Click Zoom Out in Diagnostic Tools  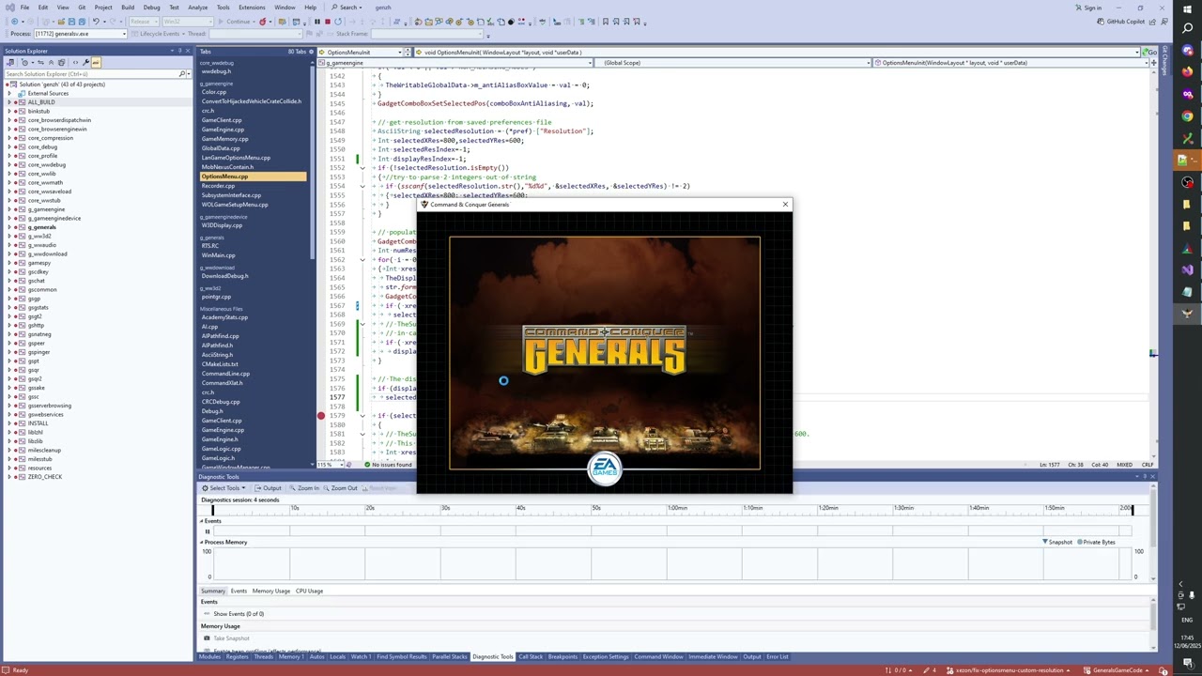[340, 488]
